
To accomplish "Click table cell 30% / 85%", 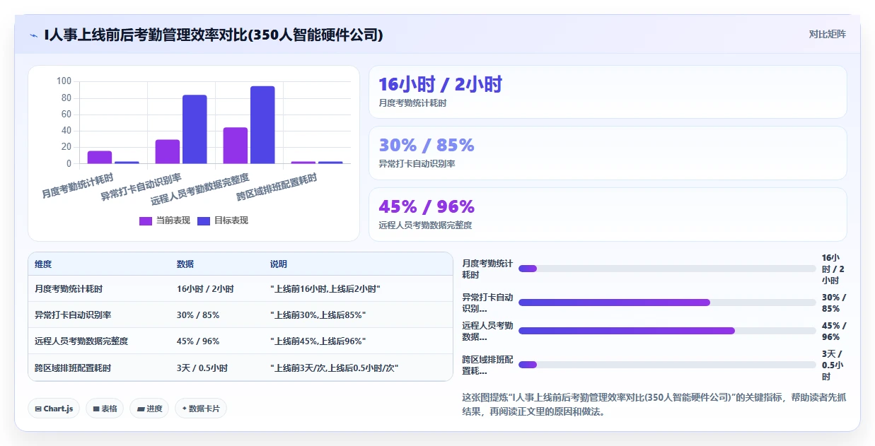I will click(x=198, y=315).
